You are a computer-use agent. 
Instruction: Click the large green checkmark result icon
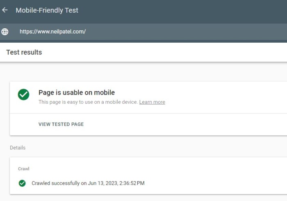click(24, 94)
